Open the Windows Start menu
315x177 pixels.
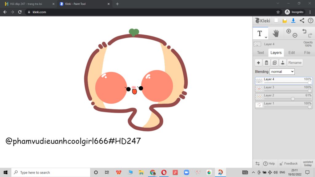(6, 172)
